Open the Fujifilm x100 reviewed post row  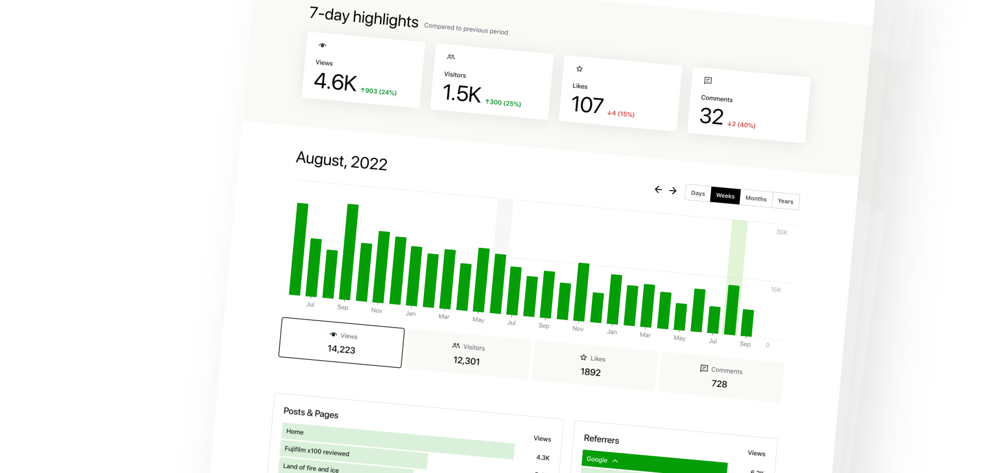[x=355, y=453]
